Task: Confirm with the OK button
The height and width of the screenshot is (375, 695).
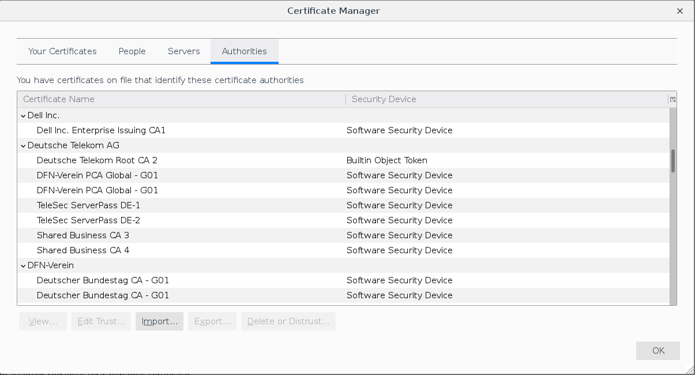Action: click(x=658, y=351)
